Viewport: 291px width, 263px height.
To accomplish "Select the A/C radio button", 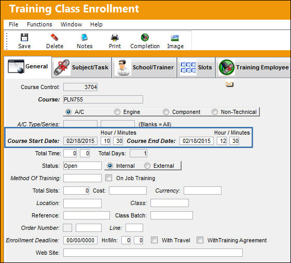I will pos(68,112).
